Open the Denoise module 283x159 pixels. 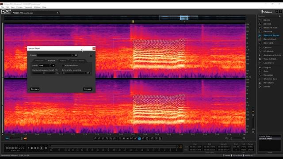268,31
